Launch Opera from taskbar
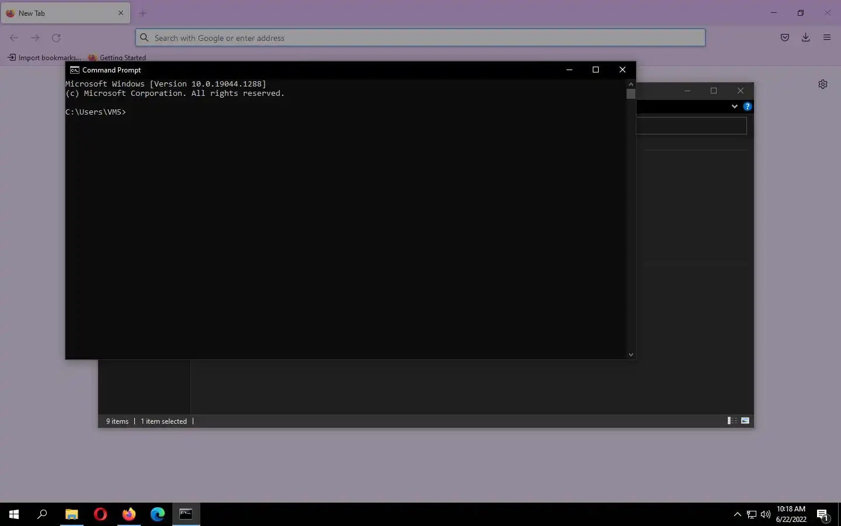The image size is (841, 526). click(100, 514)
